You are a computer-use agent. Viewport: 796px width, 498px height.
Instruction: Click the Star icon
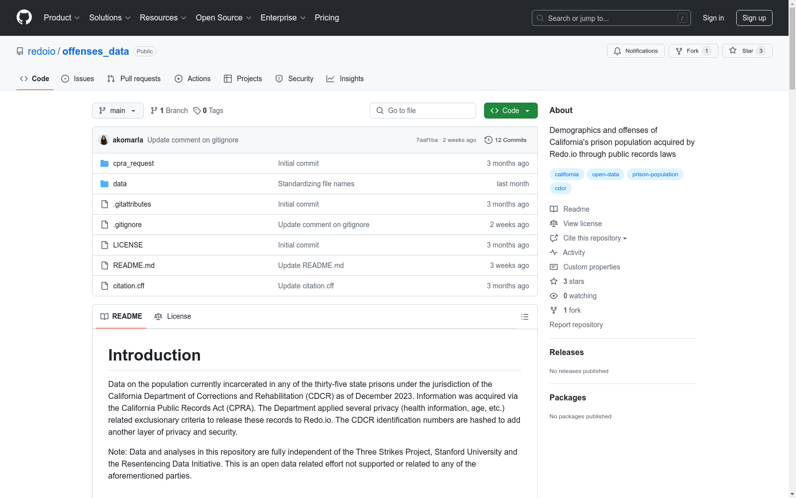click(733, 51)
